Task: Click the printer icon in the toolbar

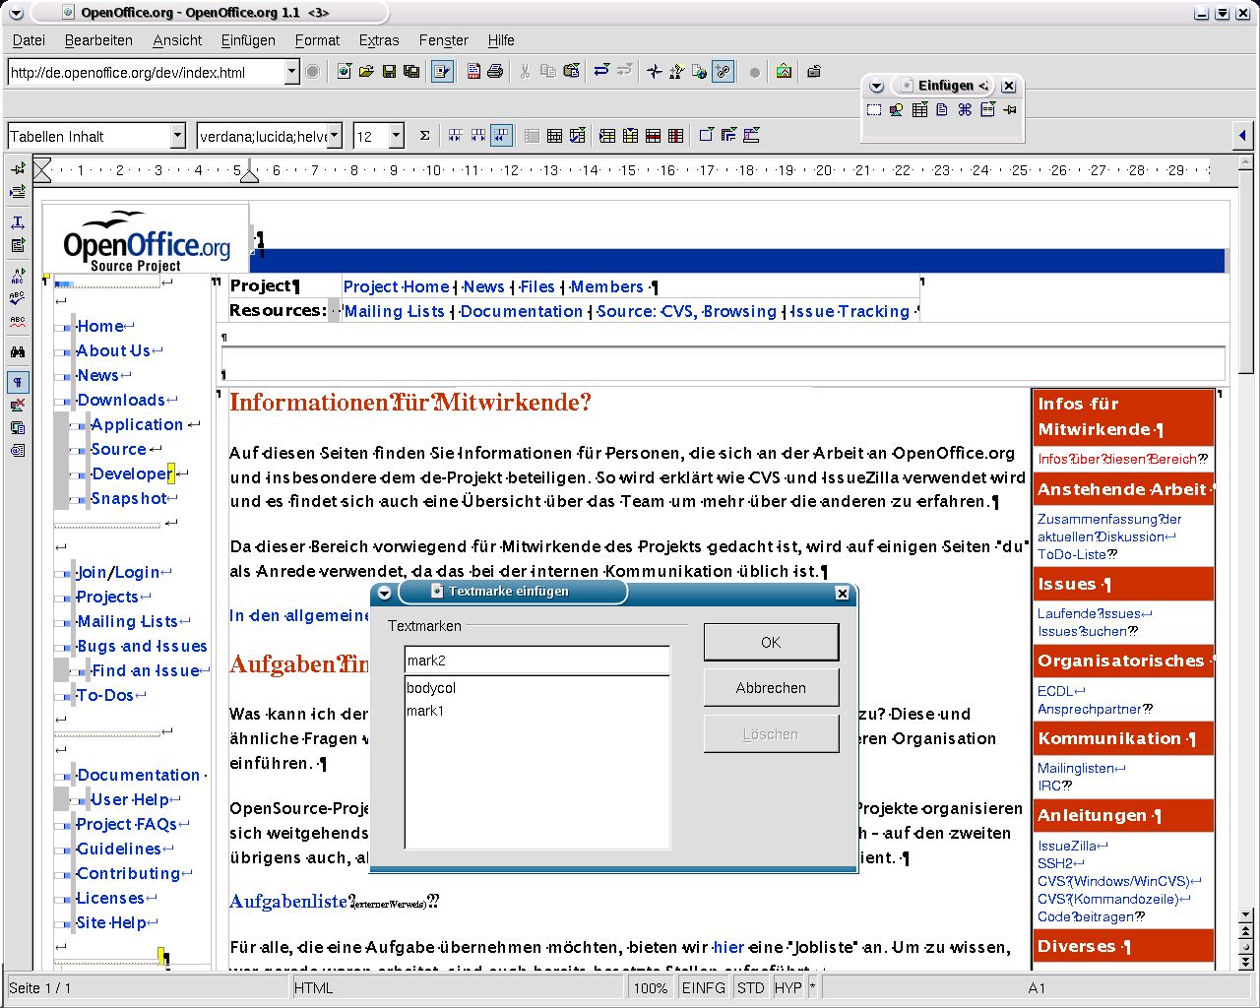Action: pyautogui.click(x=495, y=72)
